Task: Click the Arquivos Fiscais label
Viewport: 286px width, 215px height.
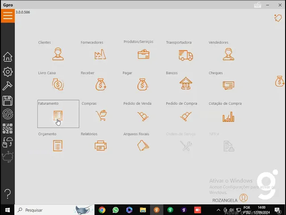Action: click(136, 134)
